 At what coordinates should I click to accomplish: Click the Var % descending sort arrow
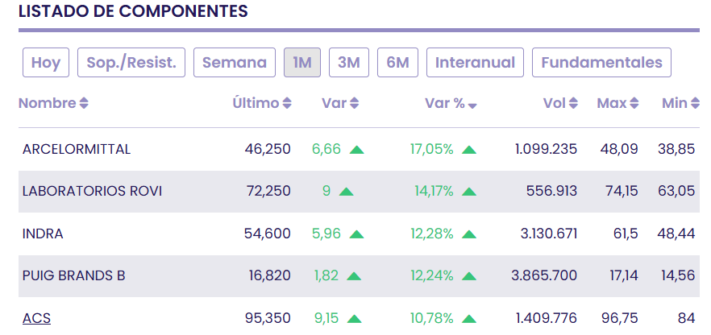coord(472,105)
